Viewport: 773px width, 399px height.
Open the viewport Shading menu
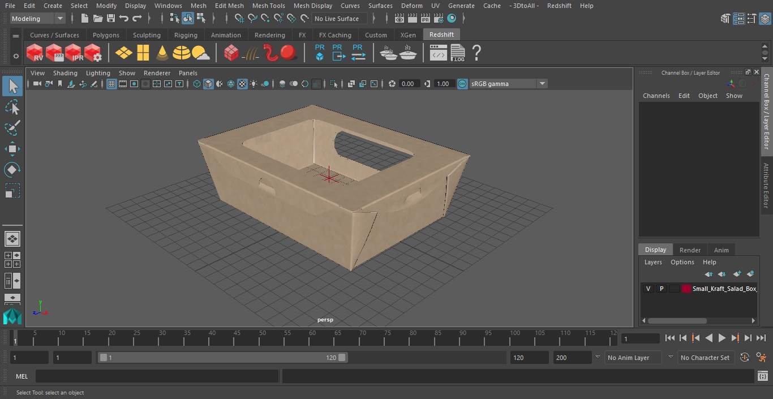(x=65, y=73)
